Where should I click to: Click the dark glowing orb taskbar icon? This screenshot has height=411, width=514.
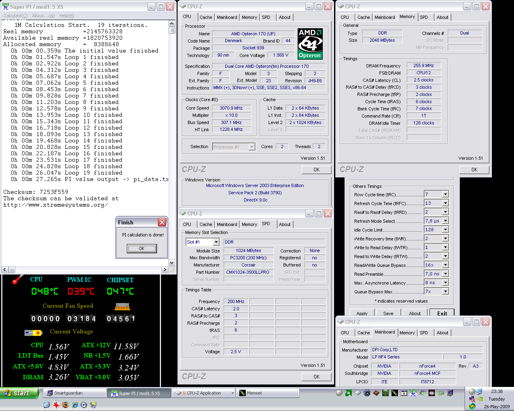pyautogui.click(x=432, y=393)
